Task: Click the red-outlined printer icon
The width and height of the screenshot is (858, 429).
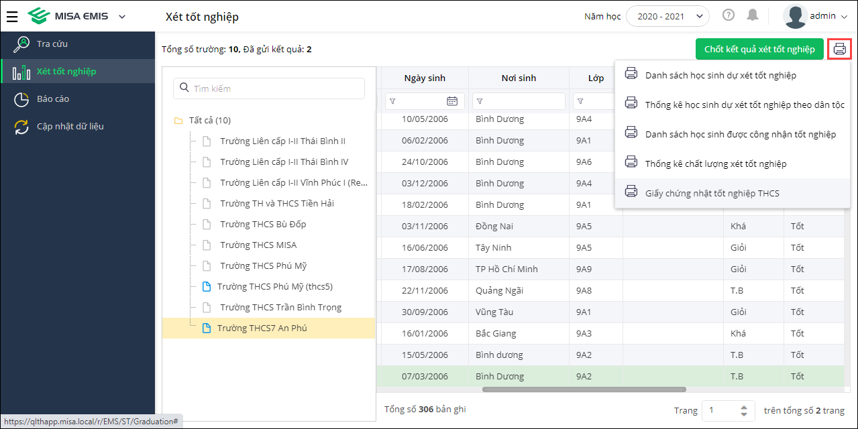Action: [x=840, y=49]
